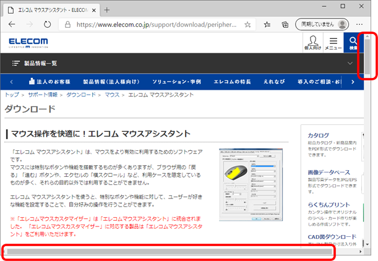Click the address bar URL field
This screenshot has width=378, height=261.
[157, 24]
